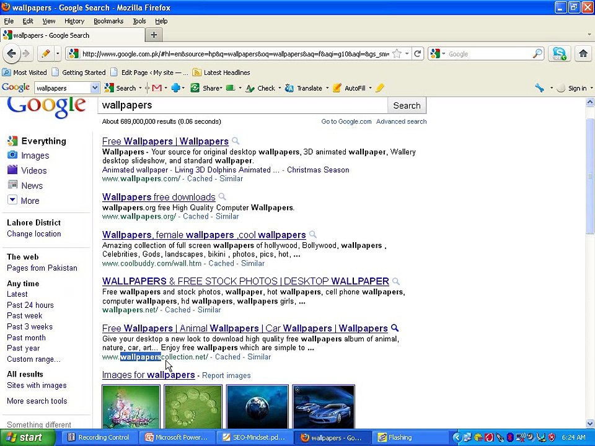Image resolution: width=595 pixels, height=446 pixels.
Task: Go back with the Back arrow button
Action: (x=11, y=54)
